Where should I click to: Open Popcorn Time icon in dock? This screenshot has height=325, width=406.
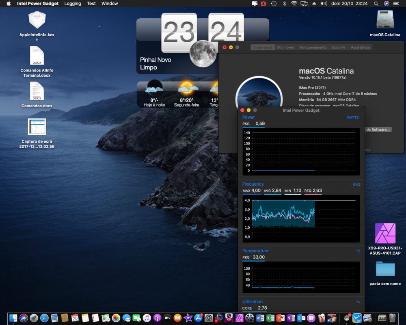coord(322,318)
